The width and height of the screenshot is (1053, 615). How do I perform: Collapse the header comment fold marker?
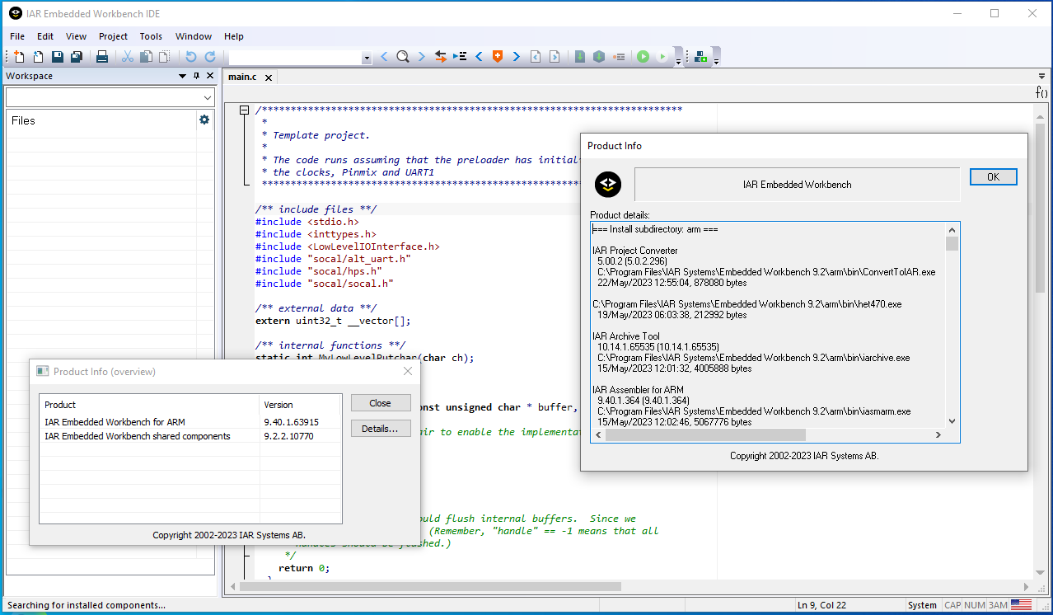click(244, 110)
